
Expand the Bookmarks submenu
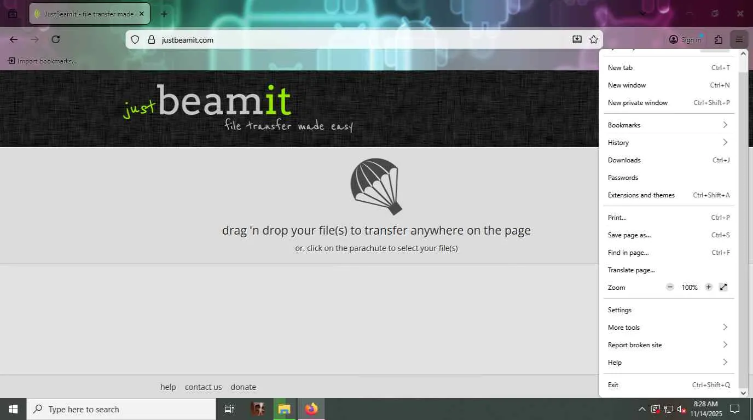[x=669, y=125]
